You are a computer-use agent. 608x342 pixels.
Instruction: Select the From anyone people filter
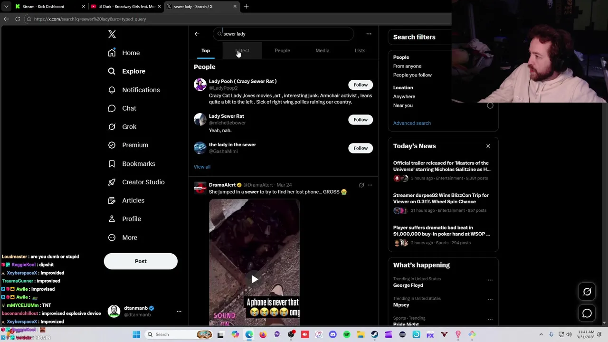(x=407, y=66)
